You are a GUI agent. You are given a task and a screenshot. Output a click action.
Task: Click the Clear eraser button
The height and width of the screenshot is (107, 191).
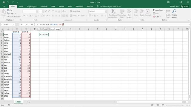tap(157, 17)
